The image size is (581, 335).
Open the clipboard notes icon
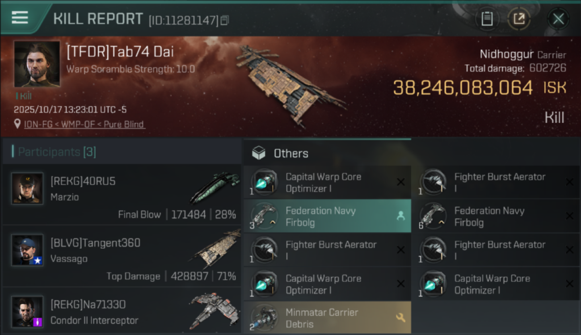487,19
